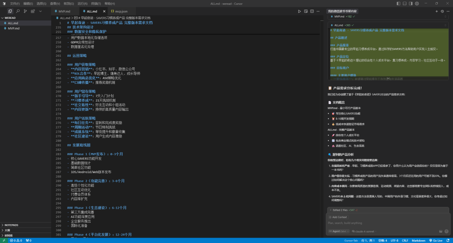This screenshot has height=243, width=453.
Task: Open the 选择(S) menu
Action: (41, 3)
